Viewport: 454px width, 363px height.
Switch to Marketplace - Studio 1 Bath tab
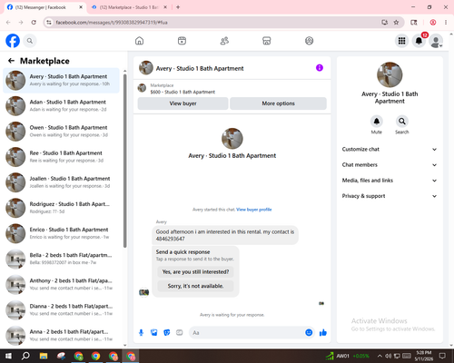[130, 7]
